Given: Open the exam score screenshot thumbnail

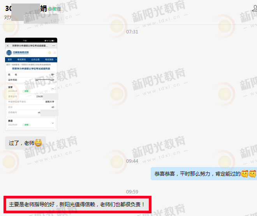Looking at the screenshot, I should pos(31,84).
